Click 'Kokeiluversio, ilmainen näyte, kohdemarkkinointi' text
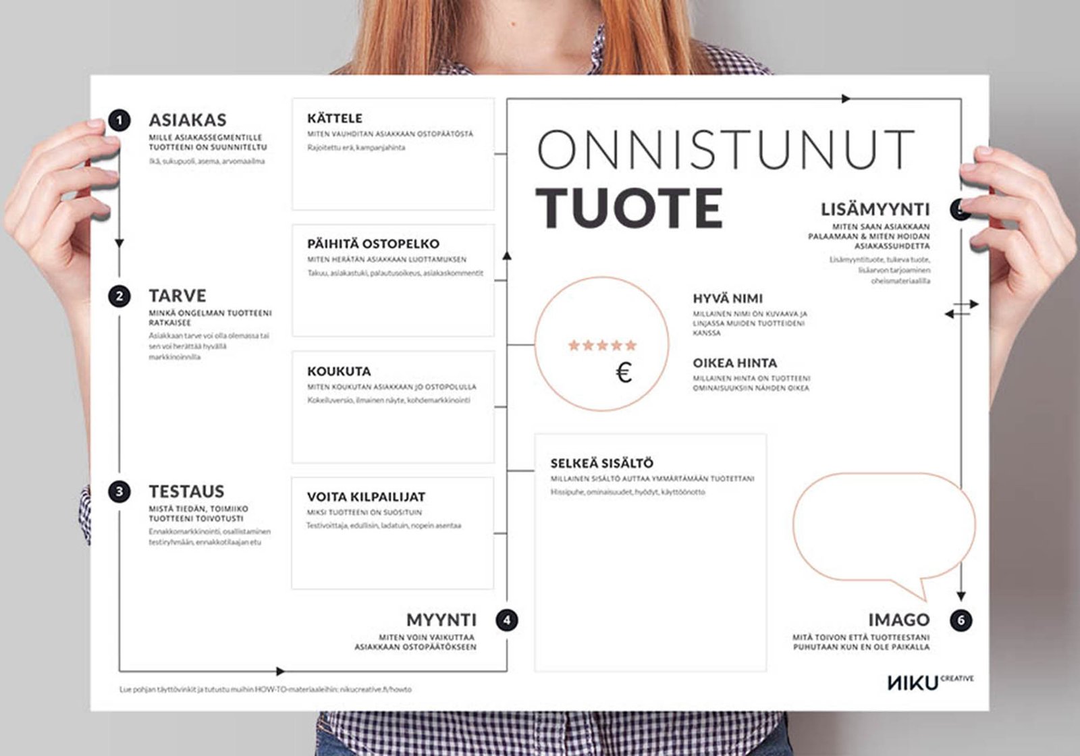Screen dimensions: 1080x756 [x=389, y=400]
